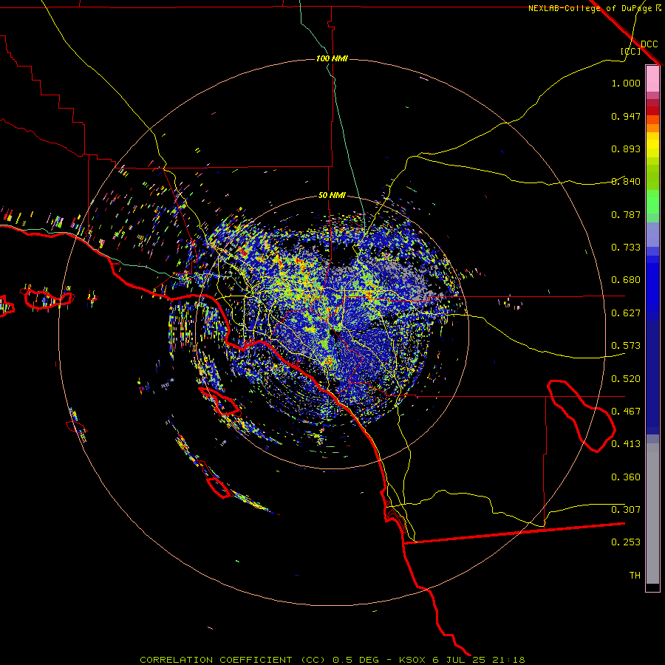Click the 21:18 timestamp in the caption
The width and height of the screenshot is (665, 665).
[508, 660]
